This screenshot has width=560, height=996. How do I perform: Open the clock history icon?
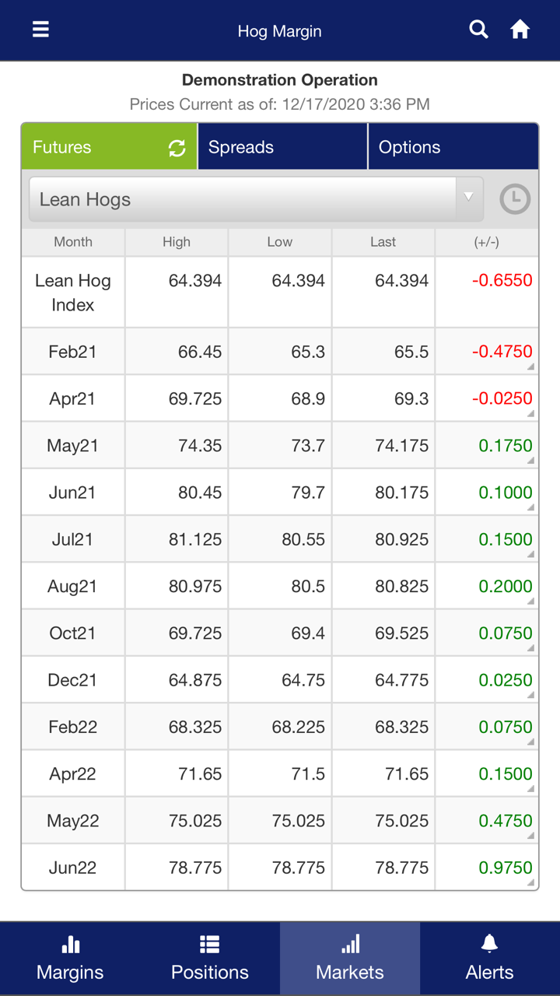coord(515,200)
